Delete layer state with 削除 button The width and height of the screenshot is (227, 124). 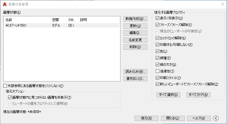tap(135, 47)
